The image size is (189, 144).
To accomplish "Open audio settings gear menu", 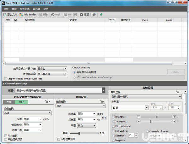I will (102, 101).
